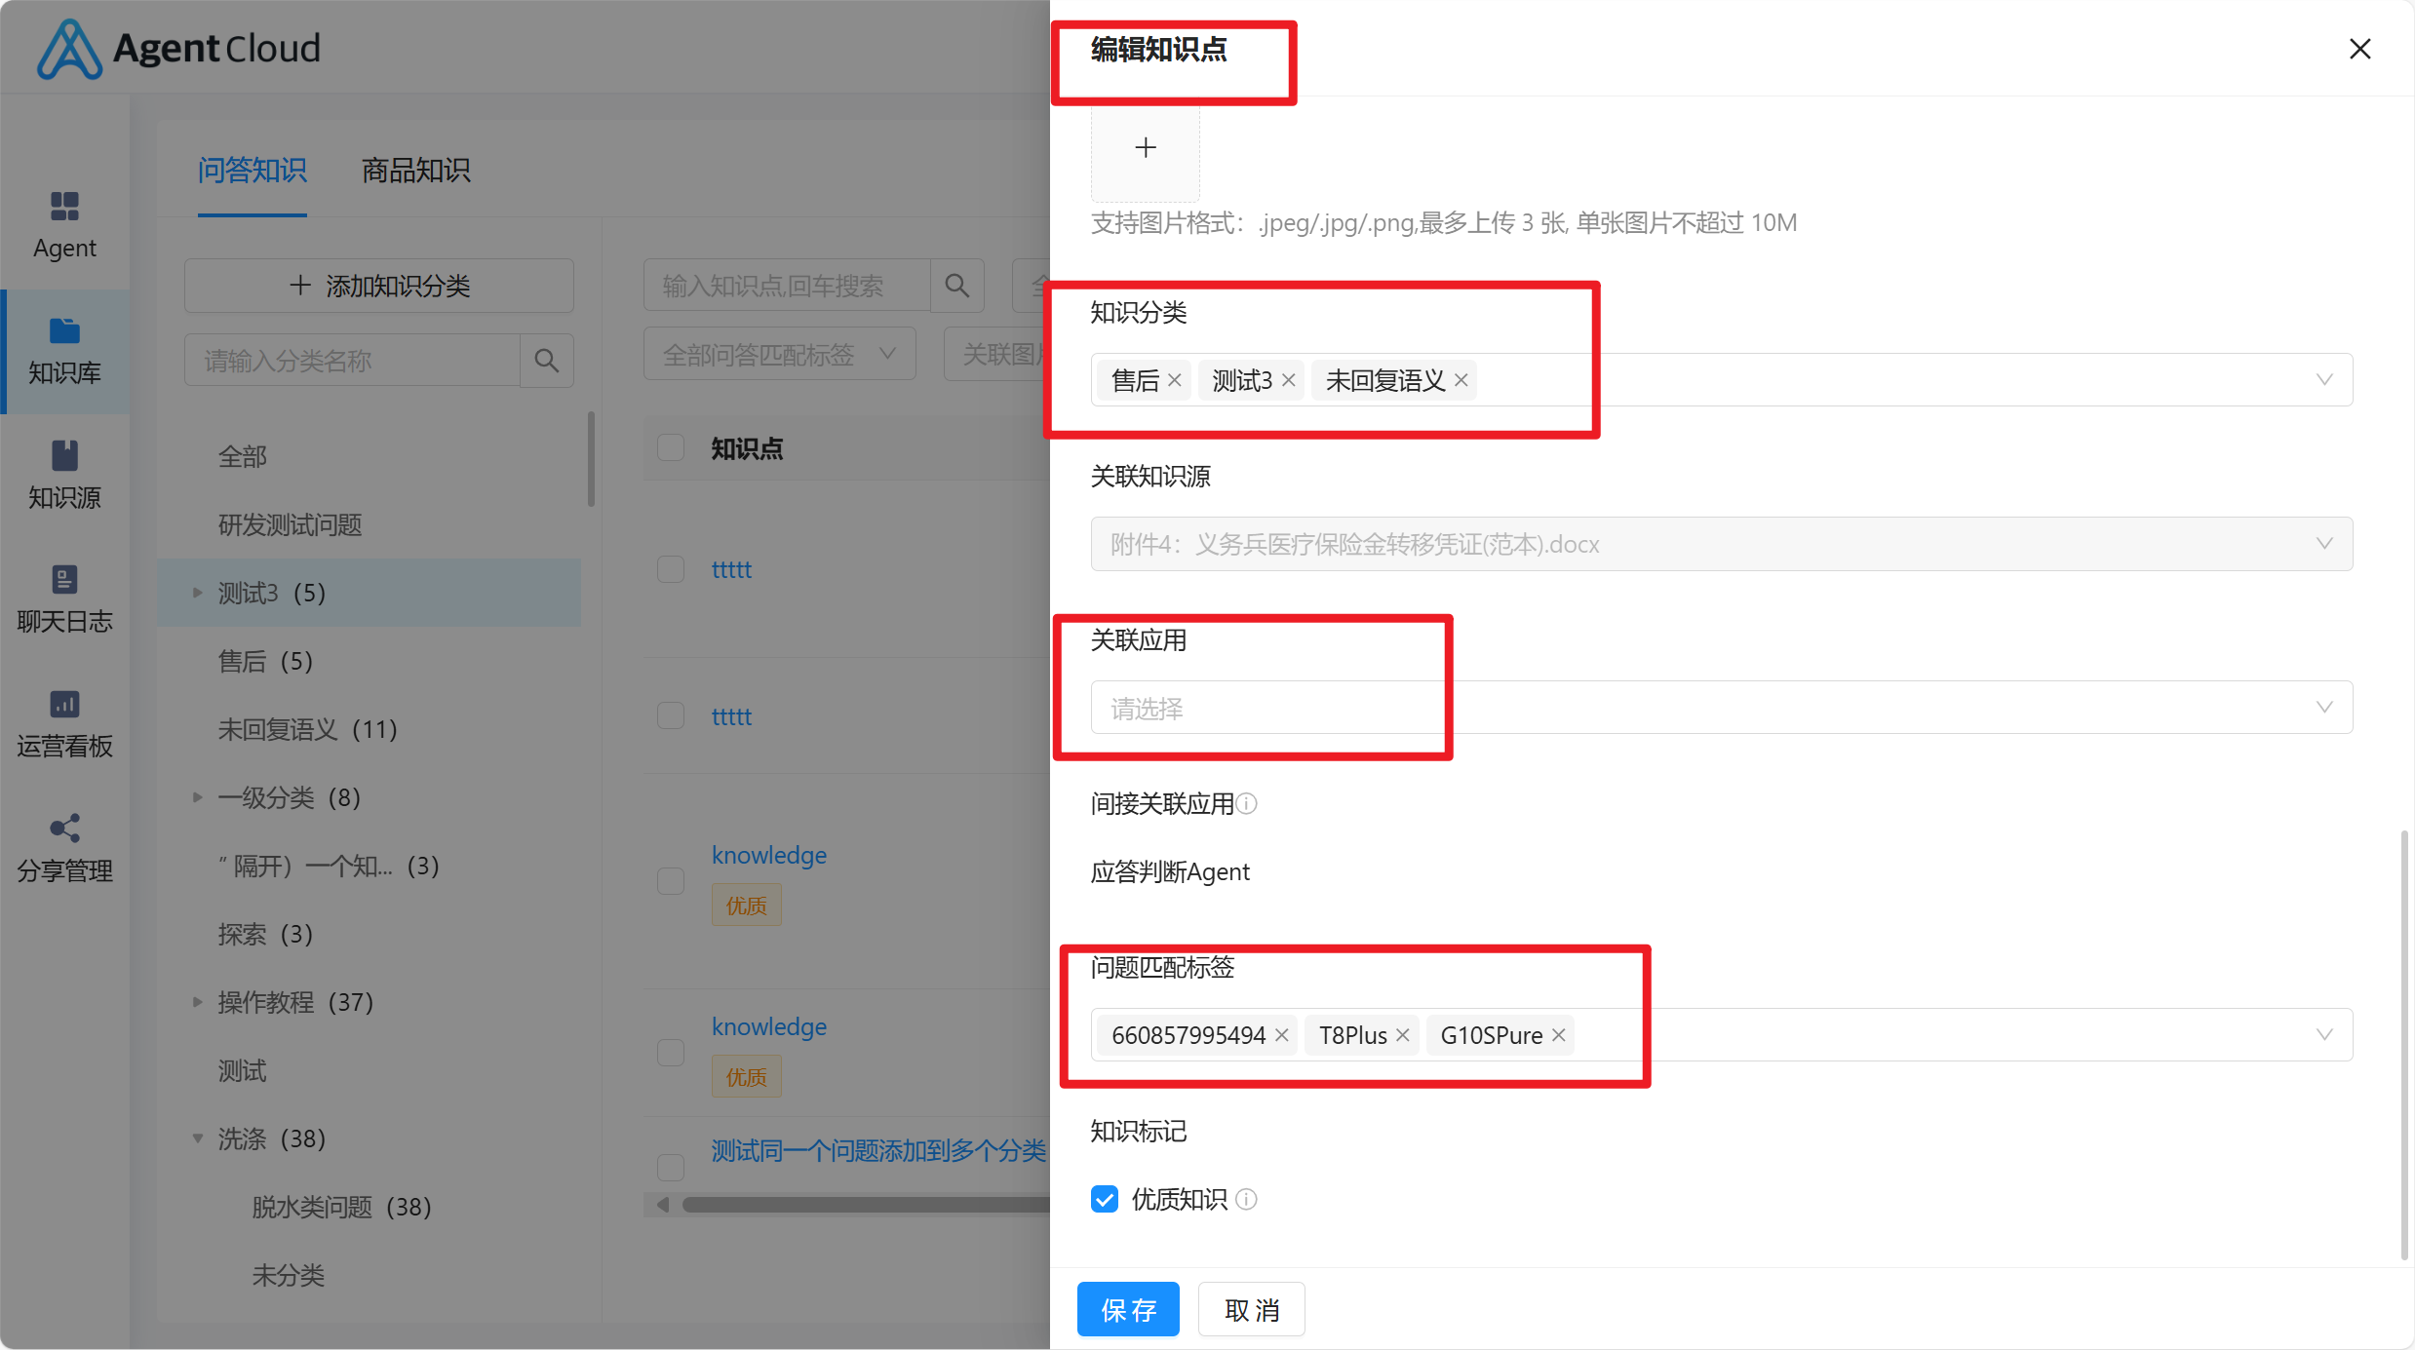Toggle the 优质知识 checkbox
The image size is (2415, 1350).
point(1105,1199)
